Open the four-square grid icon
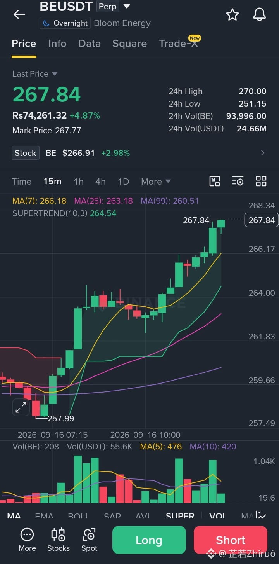Screen dimensions: 279x564 (x=261, y=181)
